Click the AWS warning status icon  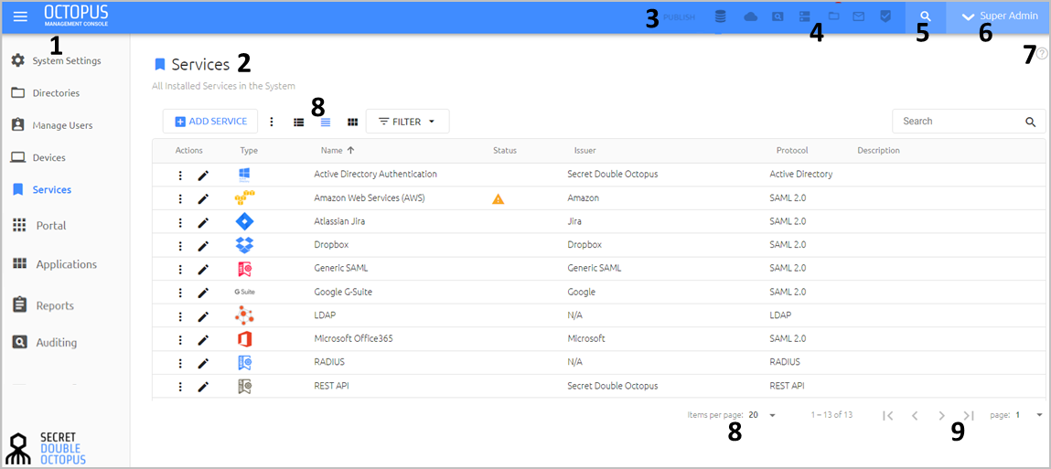[498, 198]
